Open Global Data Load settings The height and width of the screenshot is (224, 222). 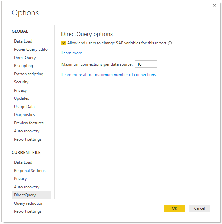point(23,41)
